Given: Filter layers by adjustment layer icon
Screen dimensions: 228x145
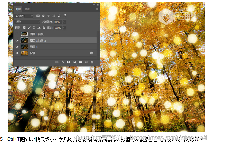Looking at the screenshot, I should coord(43,16).
